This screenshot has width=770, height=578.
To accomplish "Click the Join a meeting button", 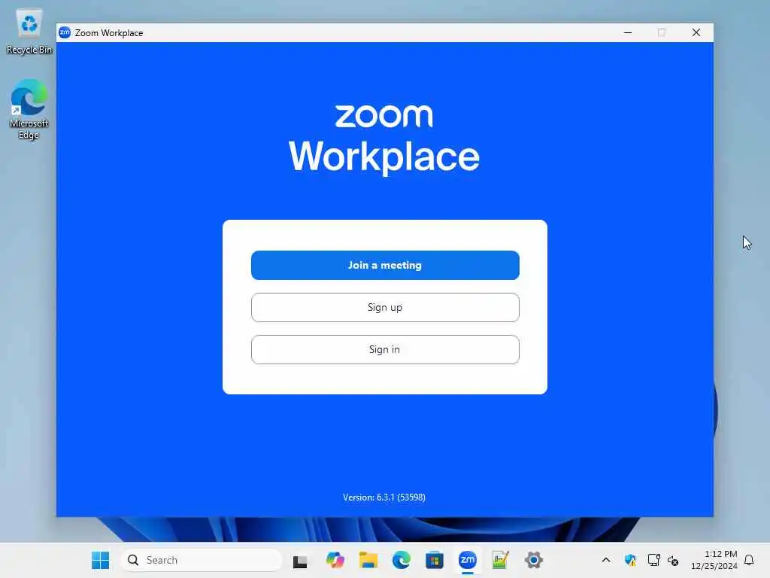I will pyautogui.click(x=385, y=266).
